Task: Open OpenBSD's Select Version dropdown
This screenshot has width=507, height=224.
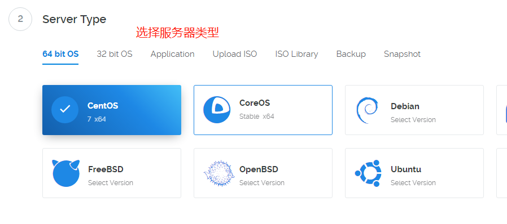Action: (261, 183)
